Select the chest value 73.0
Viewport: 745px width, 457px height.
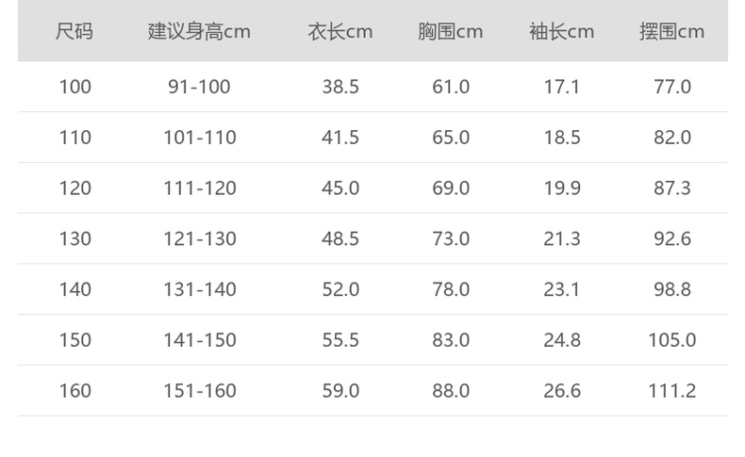[451, 238]
